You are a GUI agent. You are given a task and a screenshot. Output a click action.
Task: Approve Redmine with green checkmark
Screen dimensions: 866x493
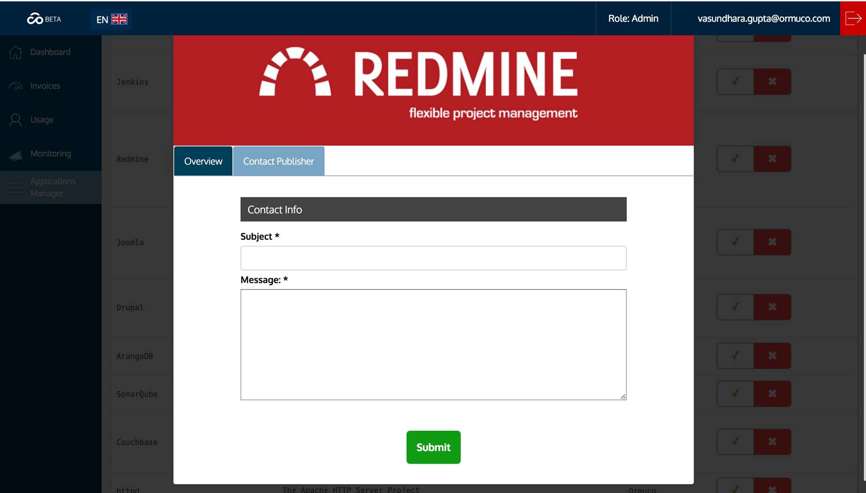[x=735, y=159]
